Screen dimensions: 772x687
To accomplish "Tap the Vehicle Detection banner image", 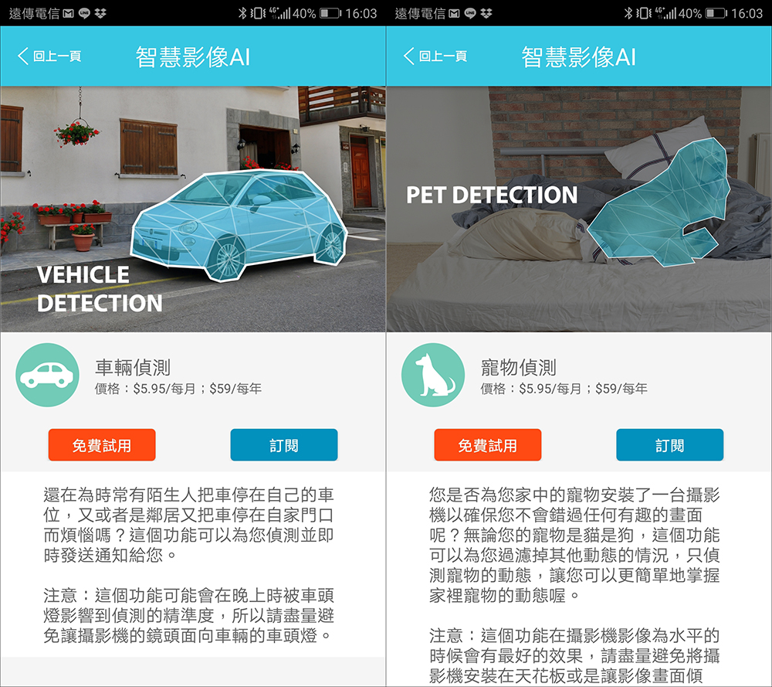I will [x=193, y=209].
